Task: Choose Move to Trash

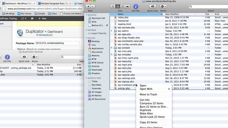Action: [x=154, y=95]
